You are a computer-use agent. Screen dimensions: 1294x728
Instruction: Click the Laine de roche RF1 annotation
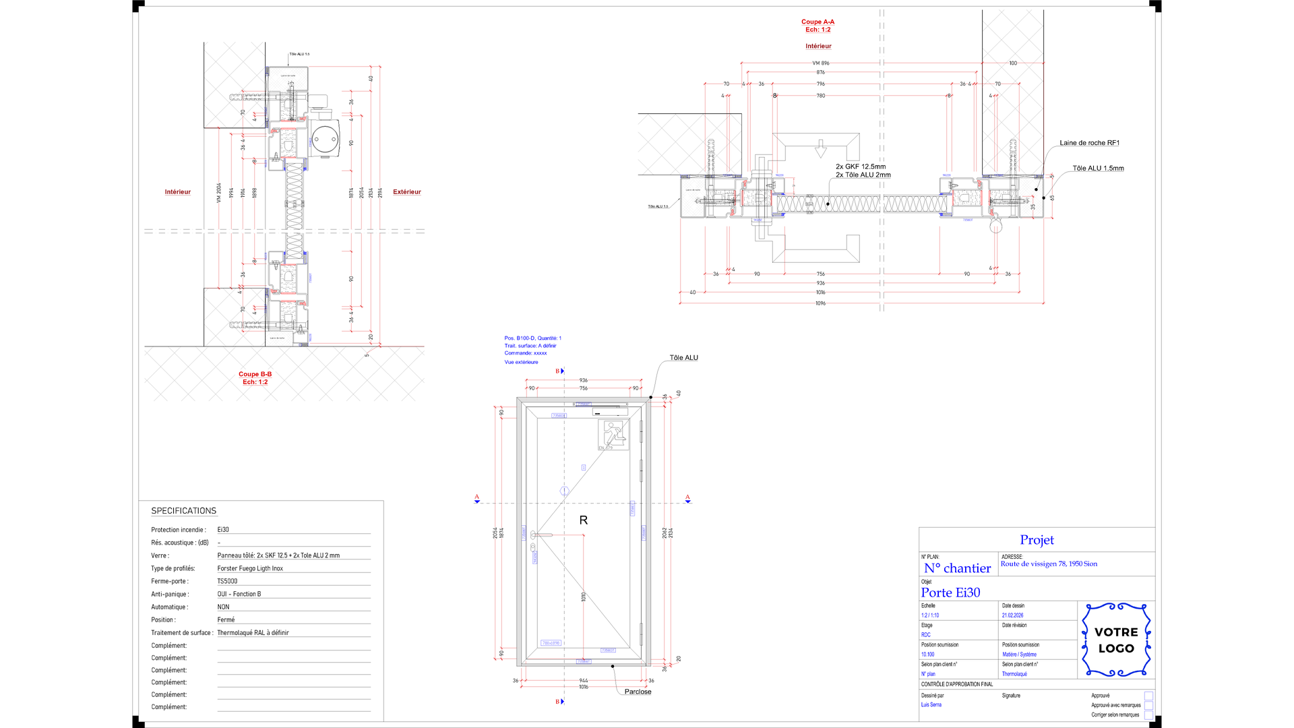1089,143
